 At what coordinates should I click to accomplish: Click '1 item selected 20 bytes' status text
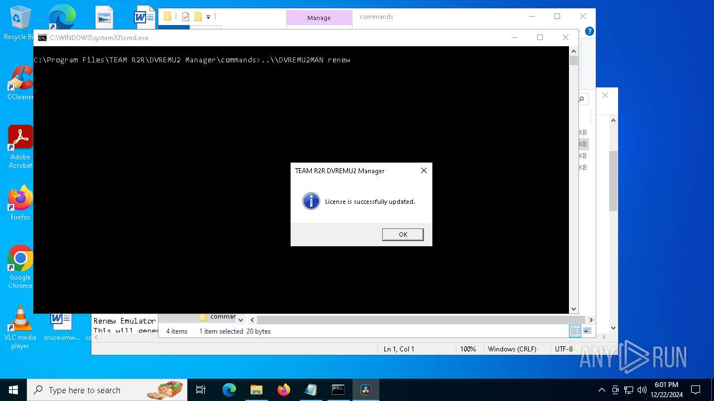click(235, 331)
